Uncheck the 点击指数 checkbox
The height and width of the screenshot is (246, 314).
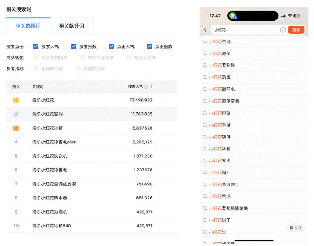[x=149, y=47]
